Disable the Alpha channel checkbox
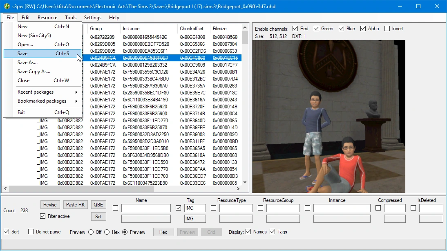 pos(363,29)
